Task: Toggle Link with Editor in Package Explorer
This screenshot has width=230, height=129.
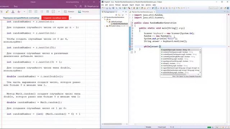Action: tap(119, 15)
